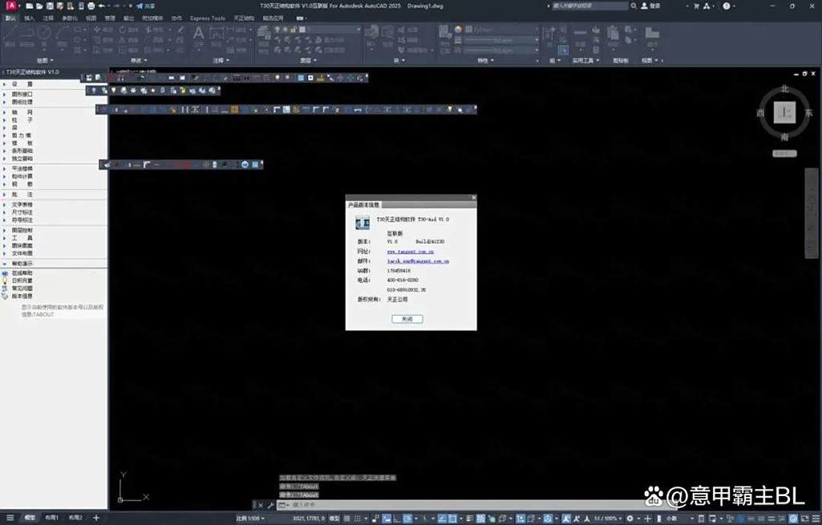This screenshot has height=525, width=822.
Task: Open the lineweight ByLayer dropdown in 特性 panel
Action: coord(502,39)
